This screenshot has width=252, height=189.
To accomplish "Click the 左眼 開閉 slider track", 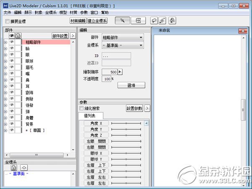I will [126, 141].
